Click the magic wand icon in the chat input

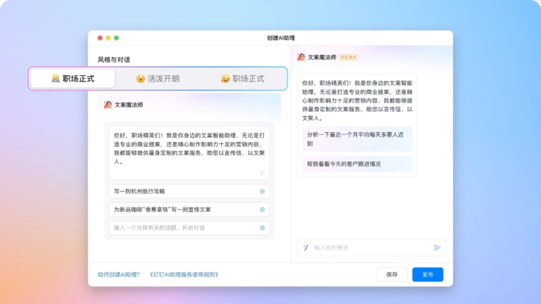pos(306,248)
